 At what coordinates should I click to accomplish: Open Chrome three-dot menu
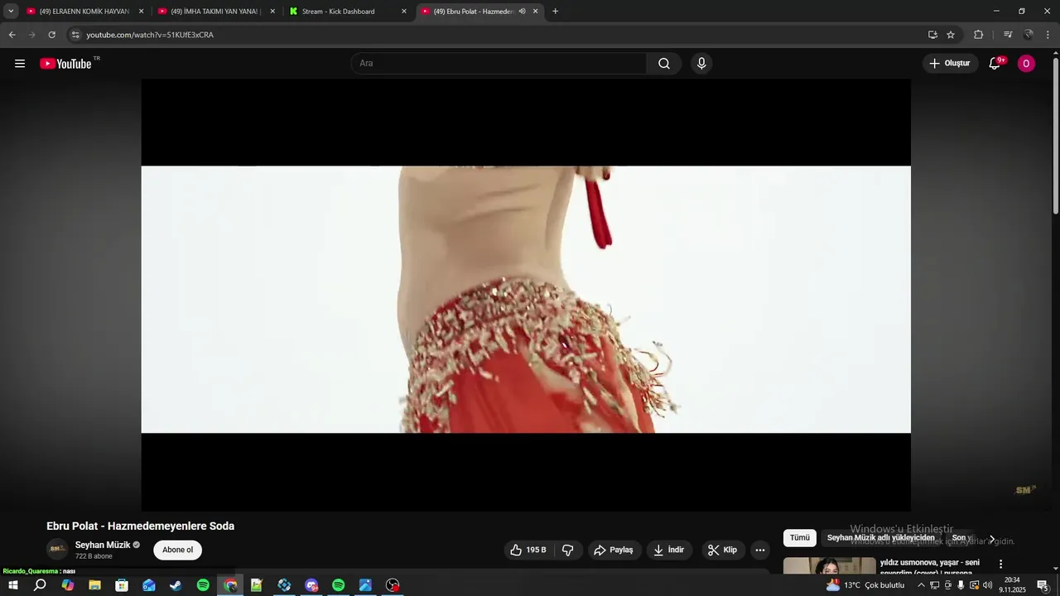tap(1048, 35)
